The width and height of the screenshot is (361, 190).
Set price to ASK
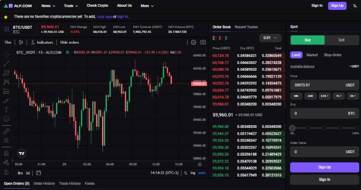(310, 96)
